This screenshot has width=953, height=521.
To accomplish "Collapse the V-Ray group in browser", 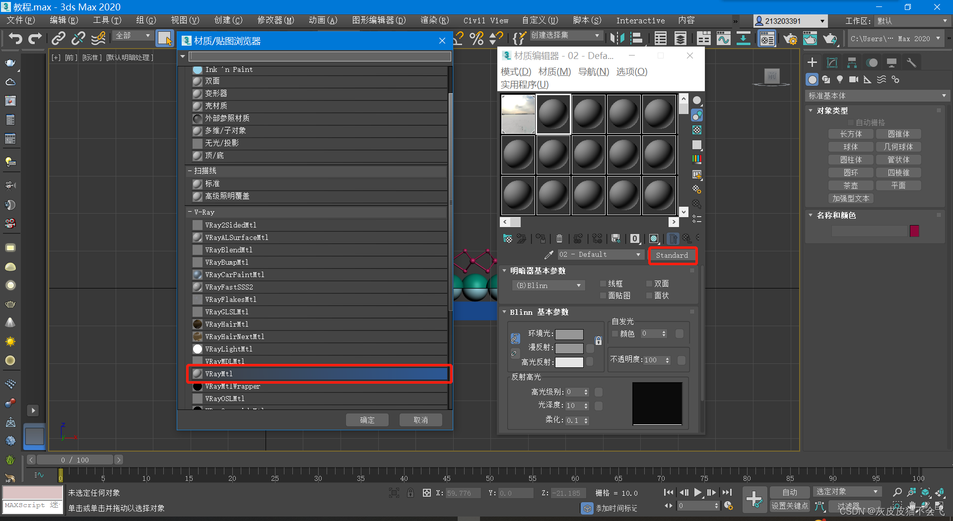I will tap(190, 212).
